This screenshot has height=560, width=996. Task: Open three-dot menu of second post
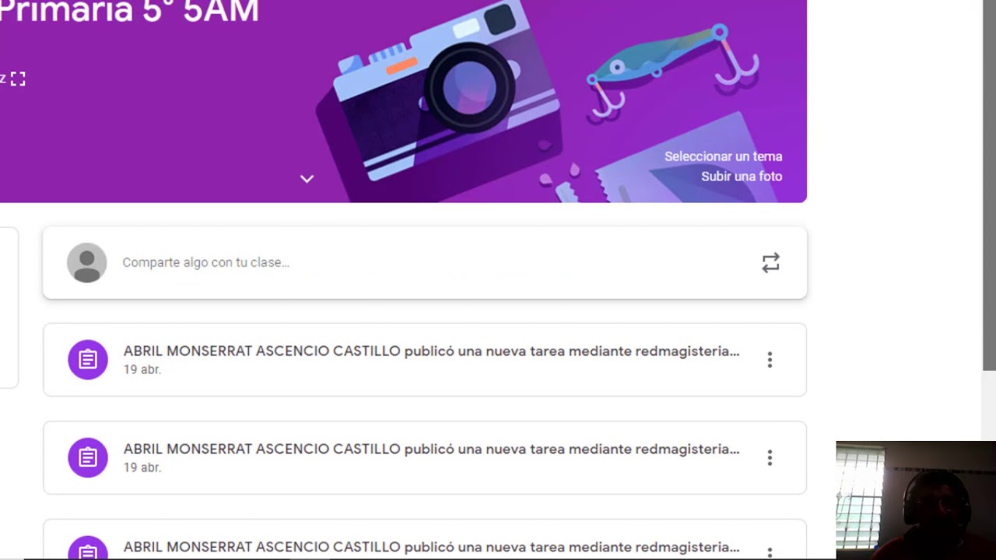pyautogui.click(x=770, y=457)
